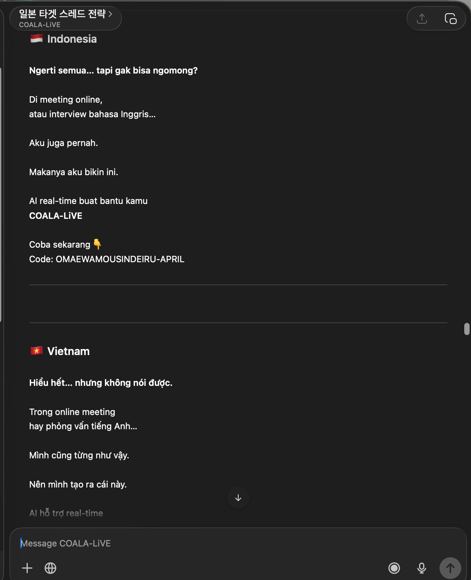Click the COALA-LiVE subtitle under the title
The image size is (471, 580).
pos(40,25)
